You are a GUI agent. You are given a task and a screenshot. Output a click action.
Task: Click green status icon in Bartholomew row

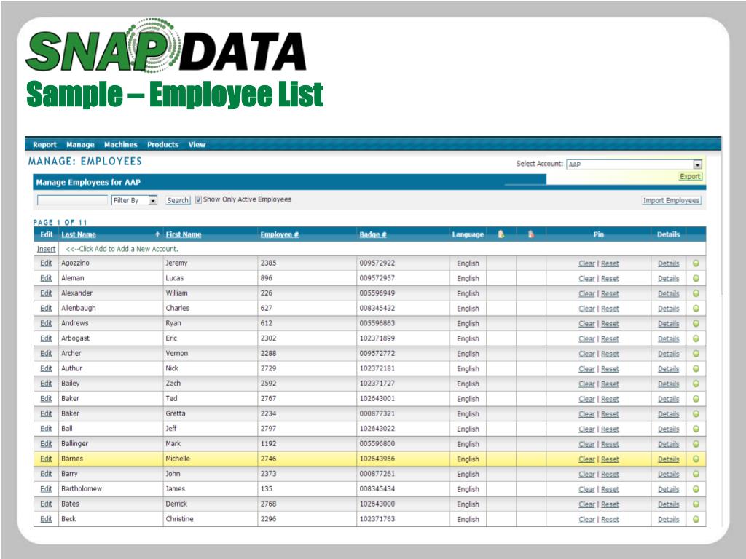696,489
